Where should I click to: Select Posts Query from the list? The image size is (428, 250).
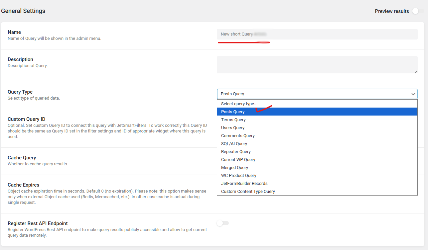[233, 112]
